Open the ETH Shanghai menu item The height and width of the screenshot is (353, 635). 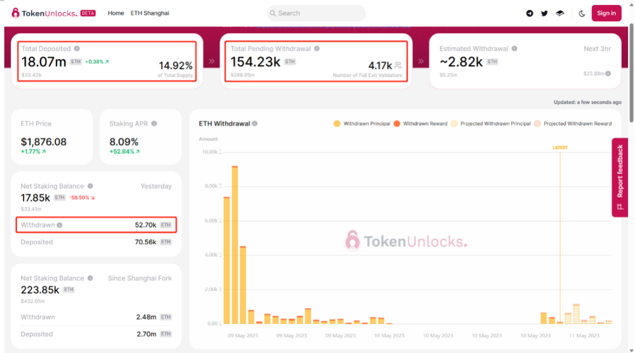click(150, 13)
